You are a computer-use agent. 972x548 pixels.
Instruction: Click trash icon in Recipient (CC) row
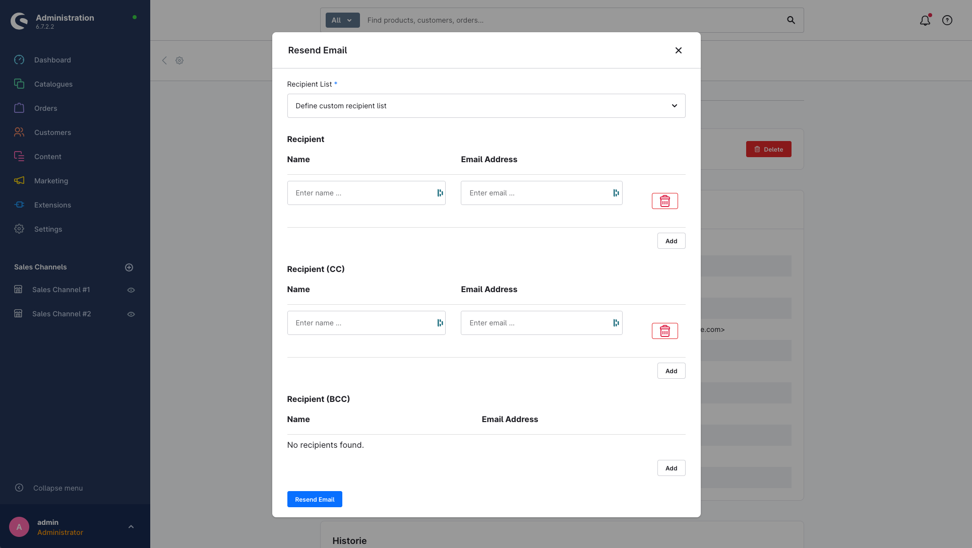coord(664,331)
